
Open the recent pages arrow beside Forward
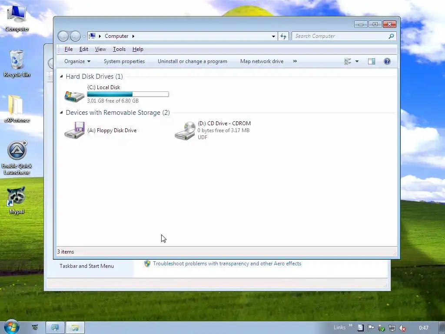[x=84, y=37]
